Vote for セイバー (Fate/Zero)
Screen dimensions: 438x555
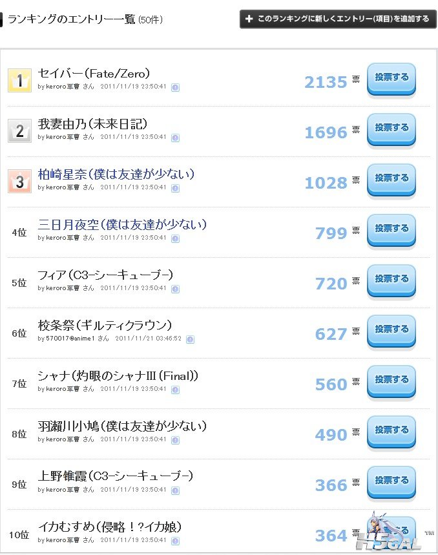tap(391, 78)
